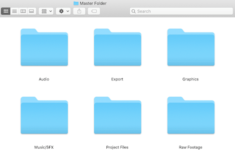Switch to gallery view
The width and height of the screenshot is (235, 165).
tap(31, 11)
